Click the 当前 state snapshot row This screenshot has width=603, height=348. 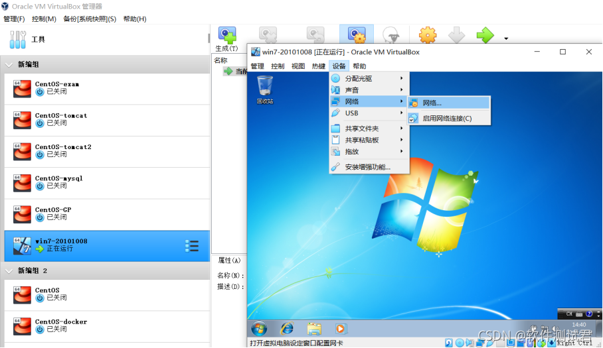click(235, 72)
